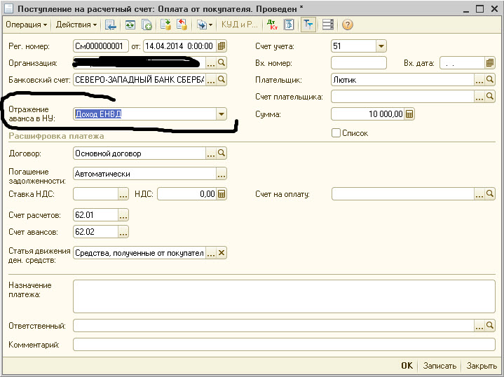504x377 pixels.
Task: Click the Закрыть button
Action: point(482,366)
